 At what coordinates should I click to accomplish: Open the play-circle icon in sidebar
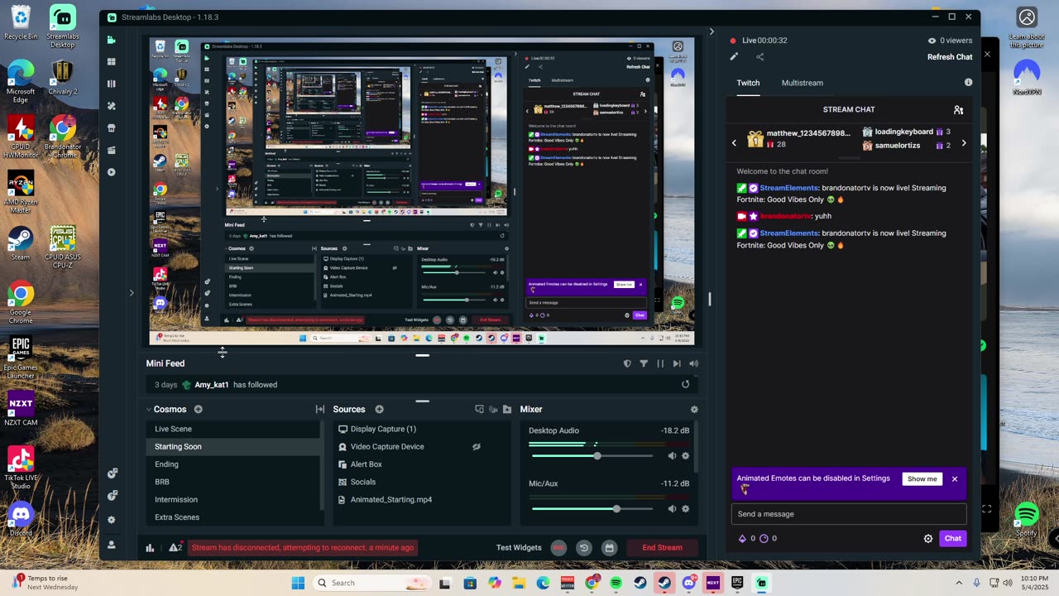[112, 172]
